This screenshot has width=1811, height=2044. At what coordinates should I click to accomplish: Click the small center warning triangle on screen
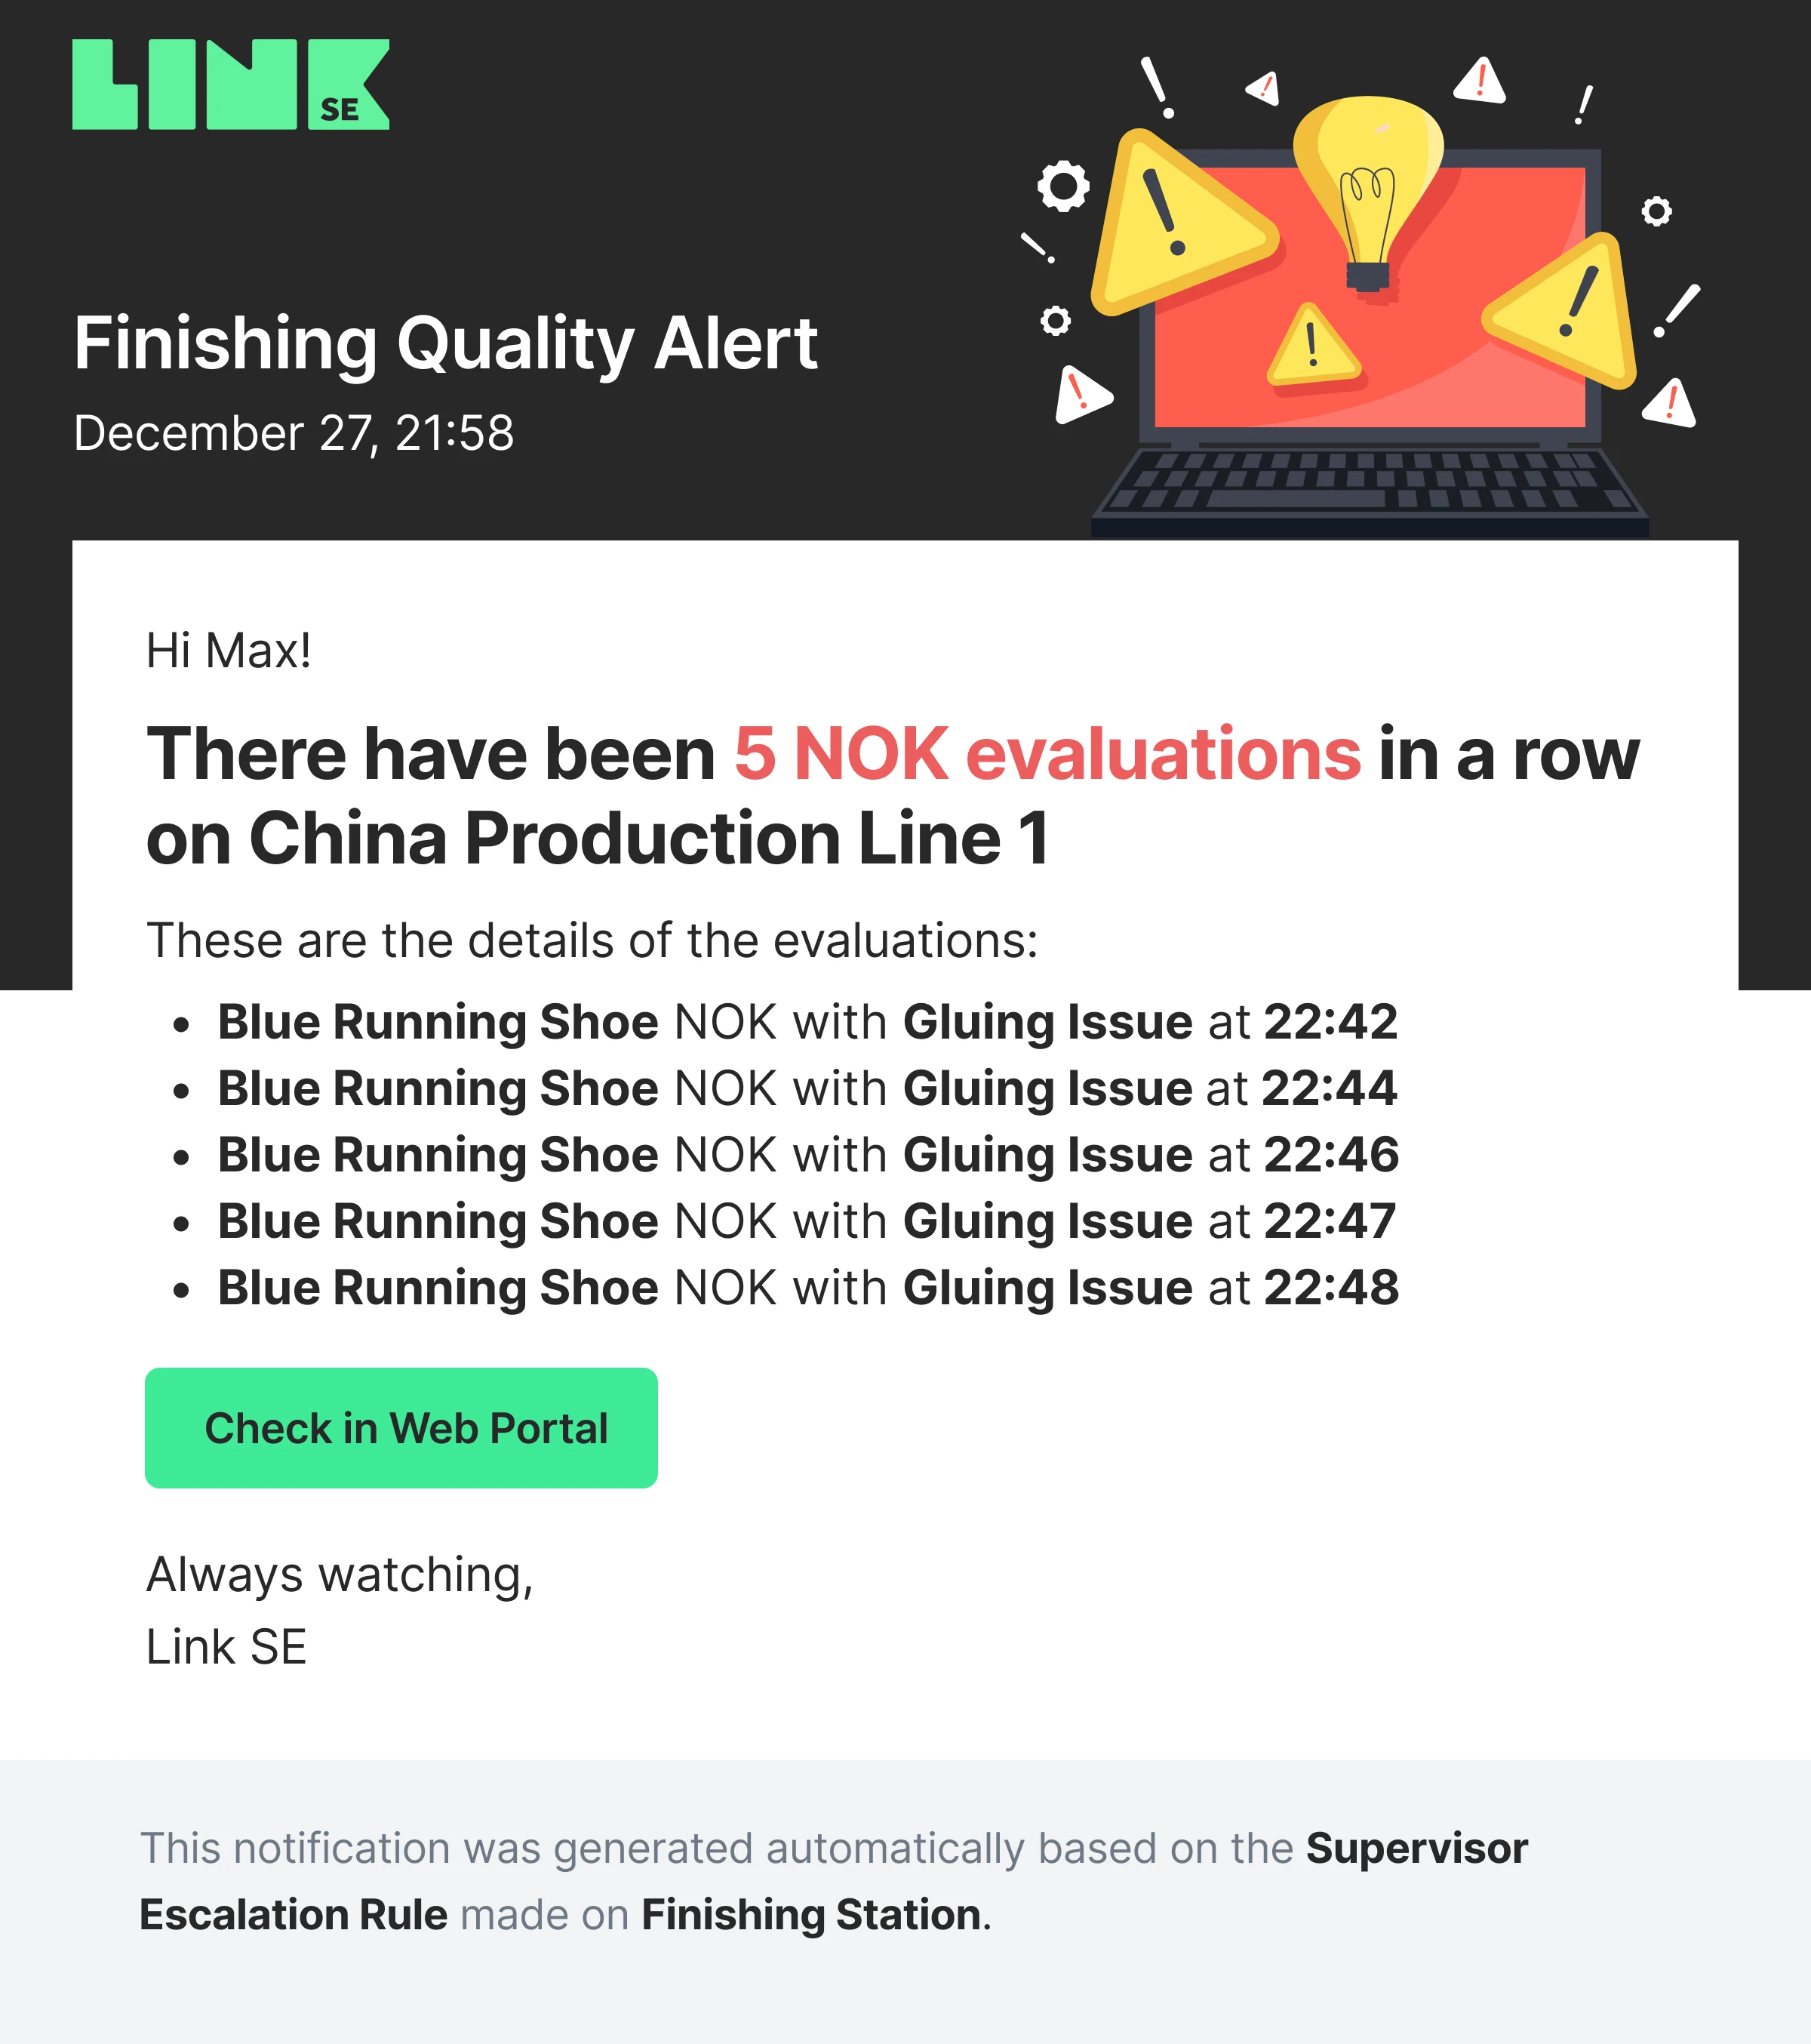pos(1312,346)
